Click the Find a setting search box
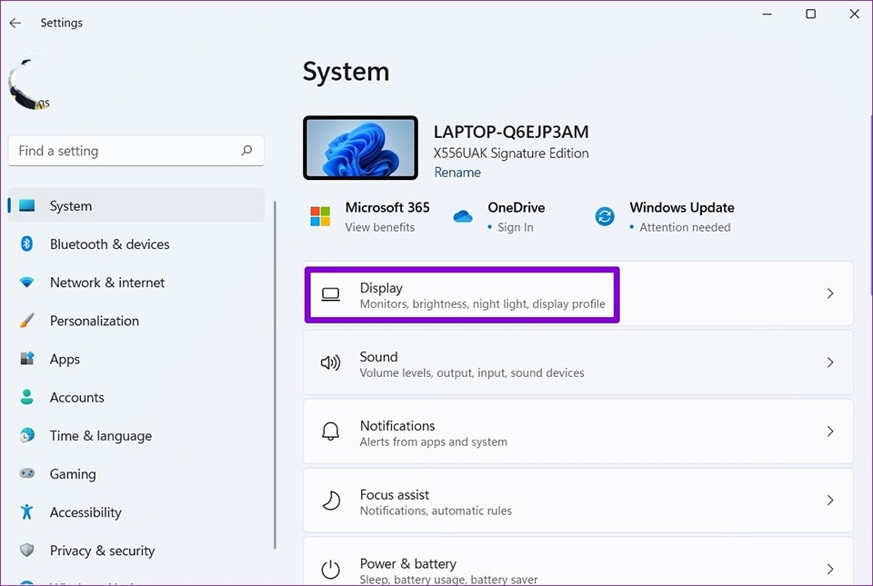The image size is (873, 586). [x=135, y=150]
